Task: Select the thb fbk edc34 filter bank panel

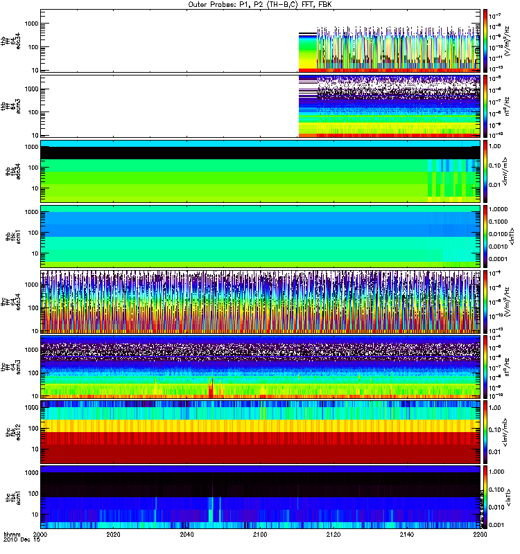Action: click(x=260, y=171)
